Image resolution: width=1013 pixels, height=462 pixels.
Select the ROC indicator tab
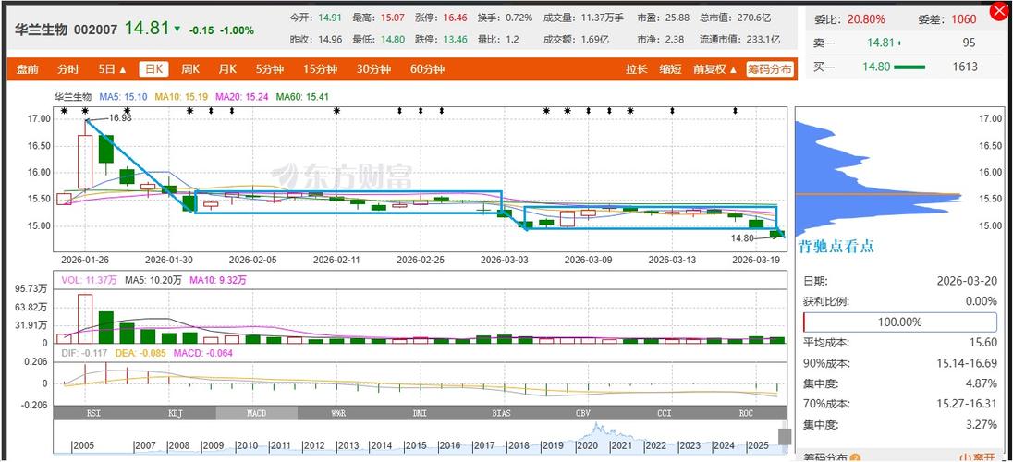(746, 412)
